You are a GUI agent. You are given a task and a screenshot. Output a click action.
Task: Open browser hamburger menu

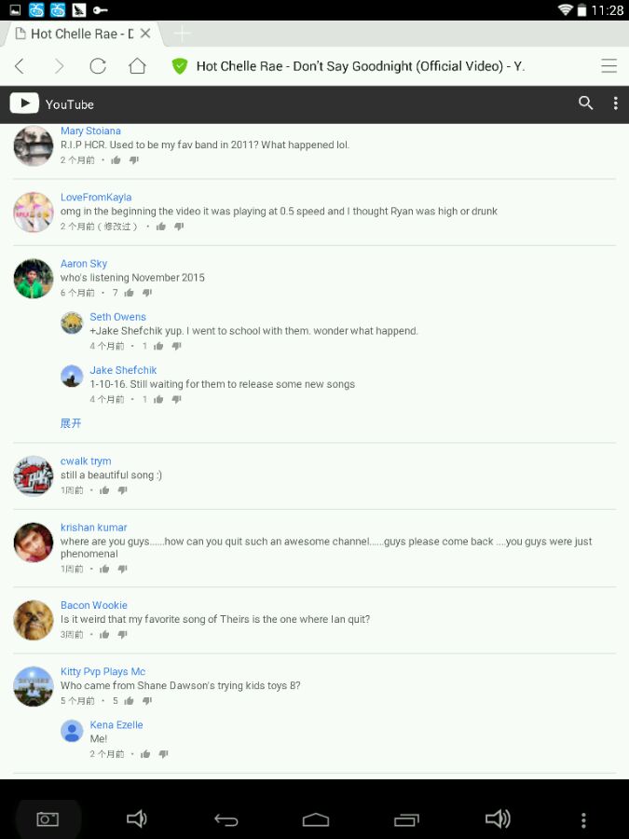(x=608, y=66)
